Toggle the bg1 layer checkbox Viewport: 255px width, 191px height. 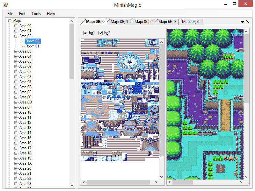click(x=85, y=33)
